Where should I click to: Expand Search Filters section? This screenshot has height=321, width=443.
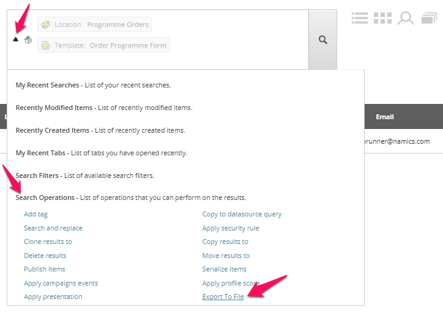pyautogui.click(x=37, y=175)
